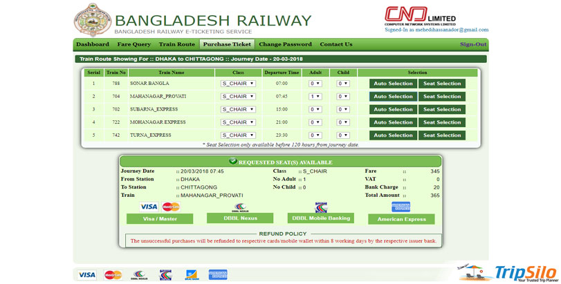Click train name SONAR BANGLA
This screenshot has width=561, height=284.
[149, 83]
